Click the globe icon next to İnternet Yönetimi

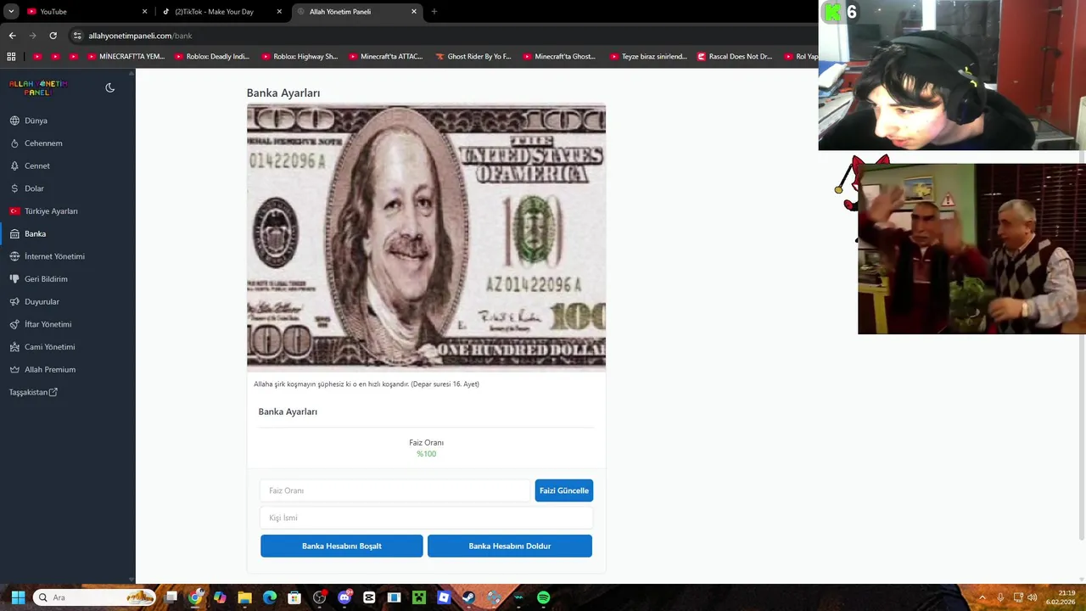coord(14,256)
